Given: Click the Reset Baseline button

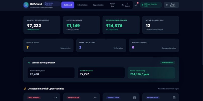Looking at the screenshot, I should click(172, 5).
